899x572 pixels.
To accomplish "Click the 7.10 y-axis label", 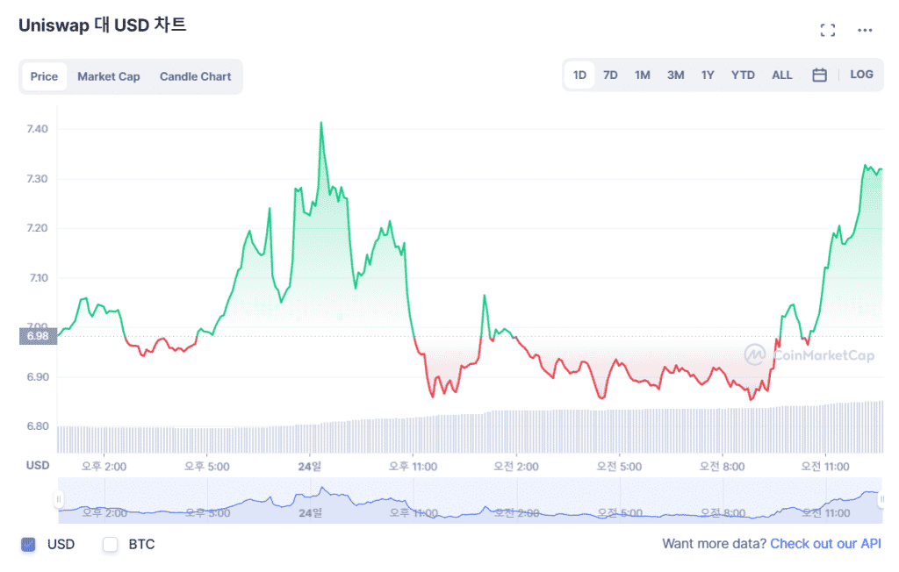I will tap(39, 278).
